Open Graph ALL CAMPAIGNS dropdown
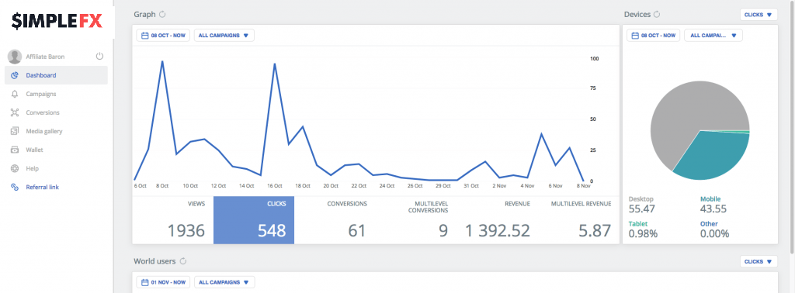Image resolution: width=795 pixels, height=293 pixels. (224, 36)
